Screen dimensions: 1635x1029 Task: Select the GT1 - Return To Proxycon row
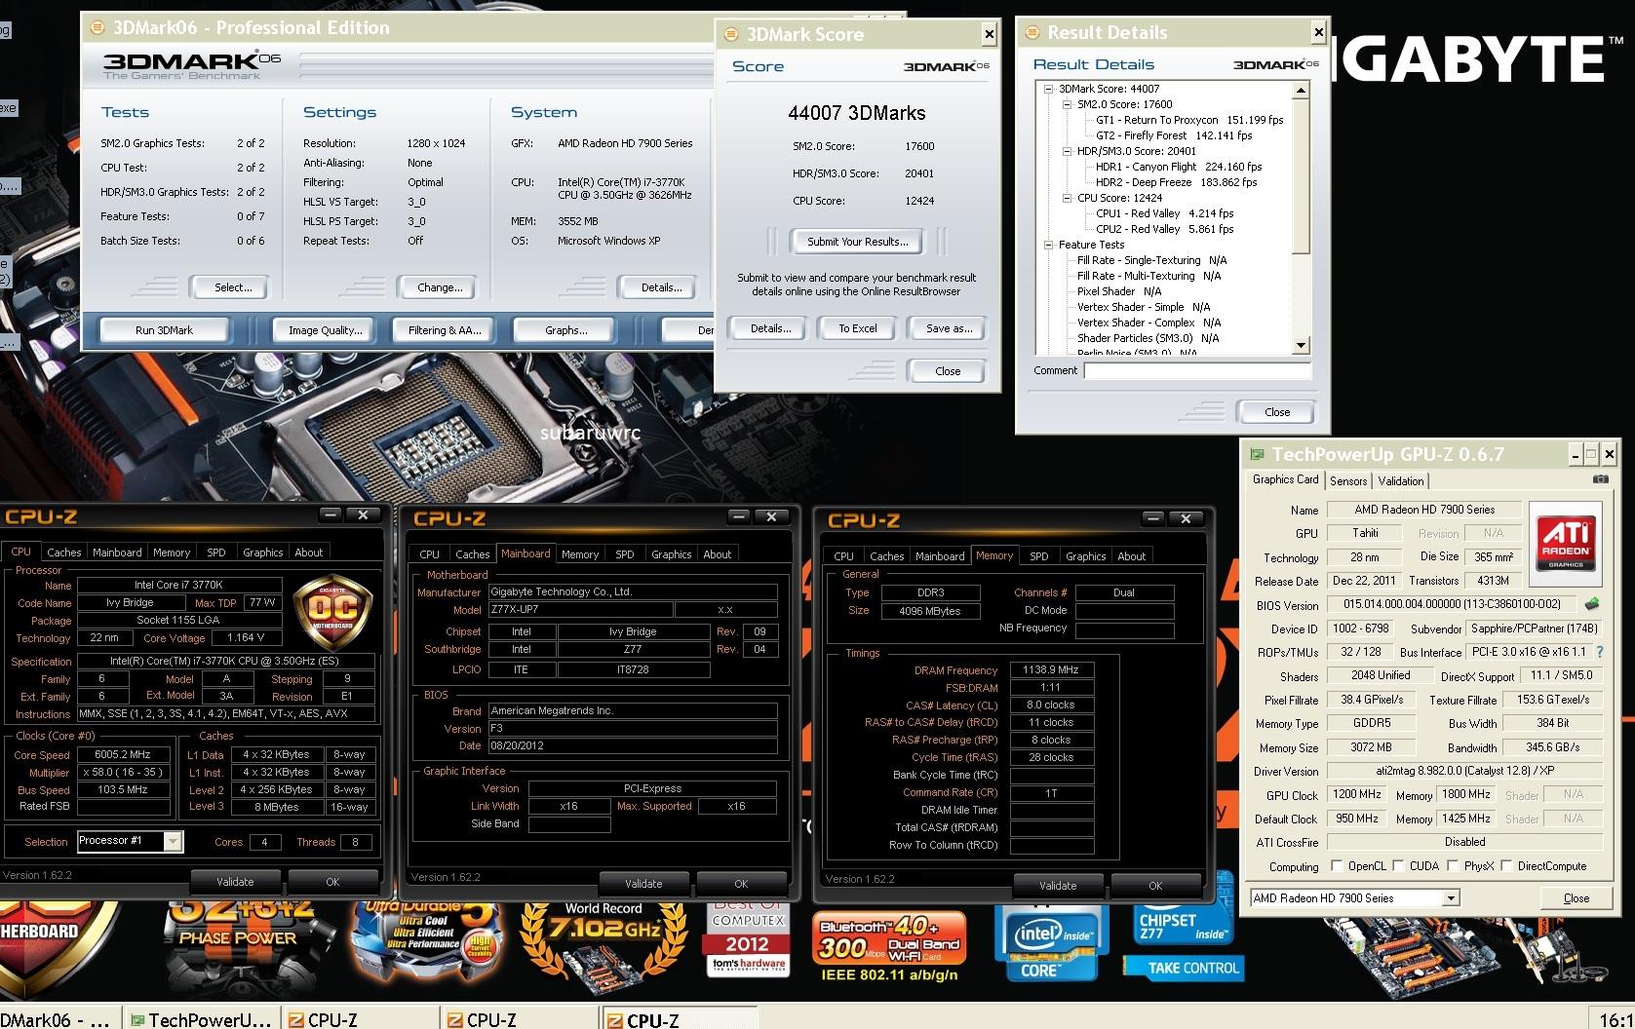(x=1189, y=120)
